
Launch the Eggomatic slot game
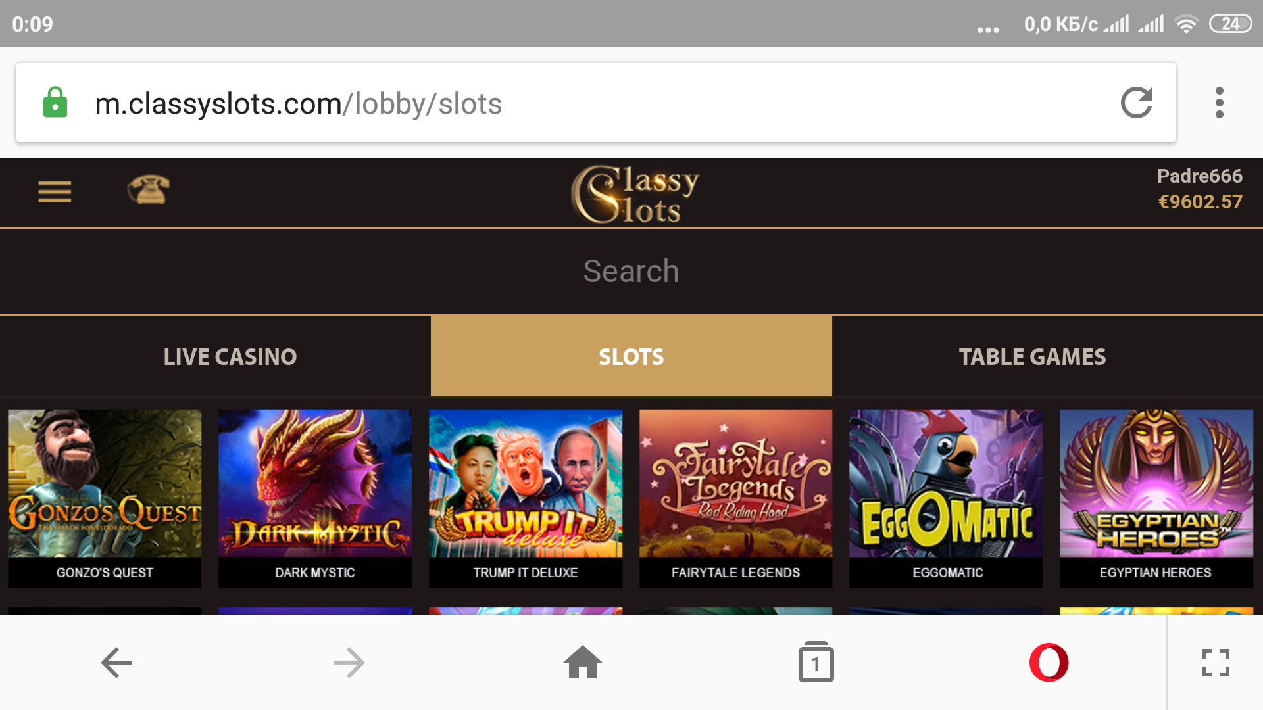[x=946, y=498]
